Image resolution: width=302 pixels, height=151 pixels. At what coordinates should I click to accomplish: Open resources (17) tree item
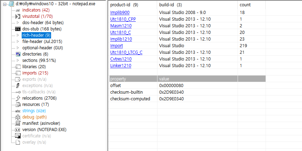[x=36, y=105]
